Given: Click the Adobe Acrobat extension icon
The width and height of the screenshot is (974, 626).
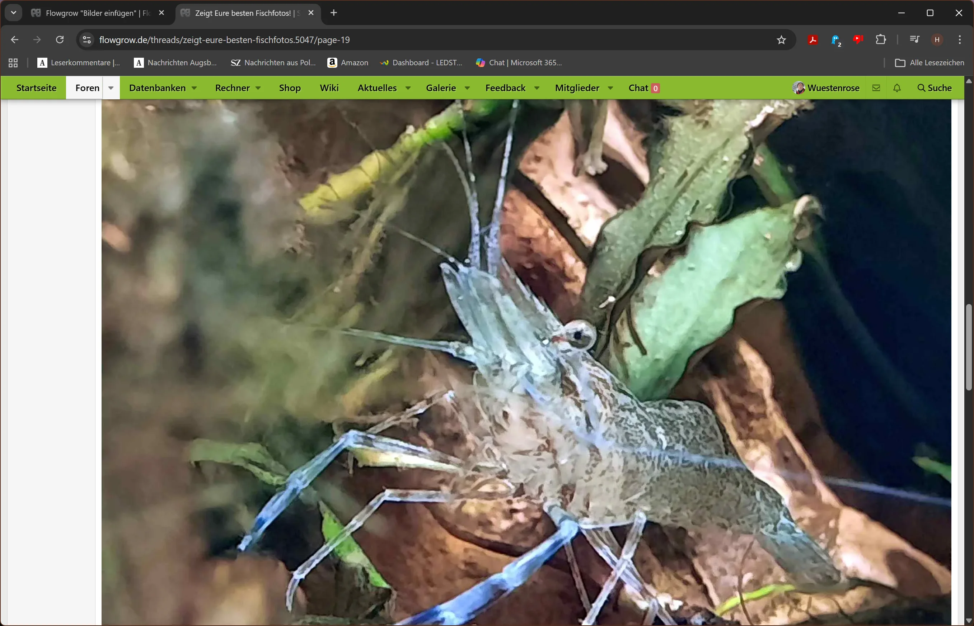Looking at the screenshot, I should click(813, 40).
